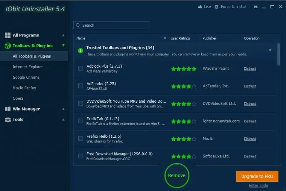
Task: Click into the Search field
Action: pyautogui.click(x=112, y=25)
